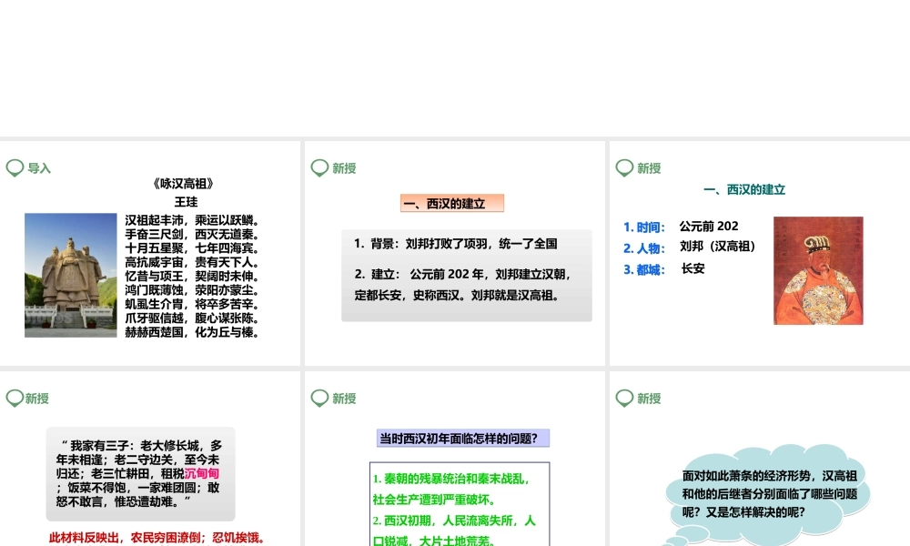Click the value 公元前 202
This screenshot has height=546, width=910.
point(709,226)
